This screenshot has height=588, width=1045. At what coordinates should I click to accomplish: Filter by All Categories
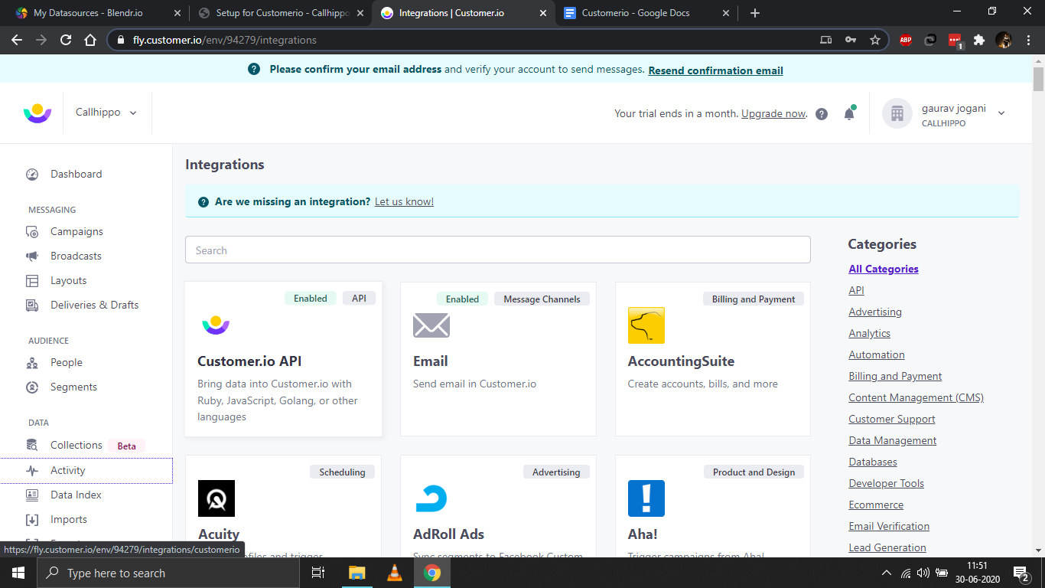point(884,269)
